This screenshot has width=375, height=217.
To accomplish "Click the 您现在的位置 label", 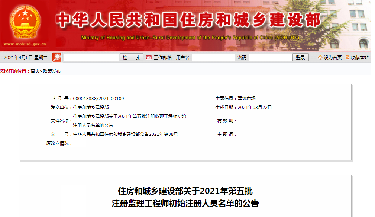I will click(15, 71).
